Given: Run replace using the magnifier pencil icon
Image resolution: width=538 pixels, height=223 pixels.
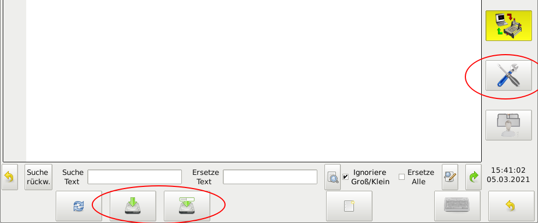Looking at the screenshot, I should pyautogui.click(x=450, y=177).
